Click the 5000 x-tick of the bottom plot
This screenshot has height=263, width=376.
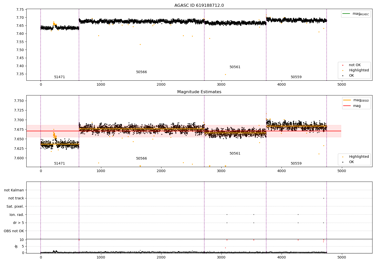point(342,257)
